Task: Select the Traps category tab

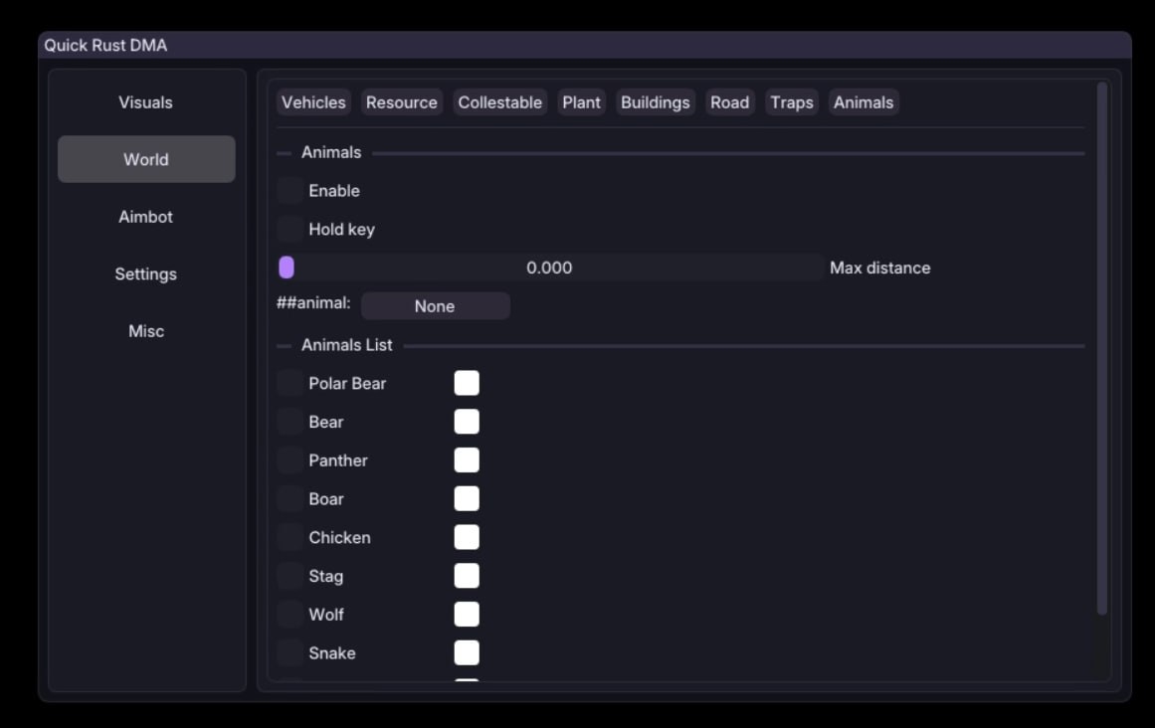Action: (791, 102)
